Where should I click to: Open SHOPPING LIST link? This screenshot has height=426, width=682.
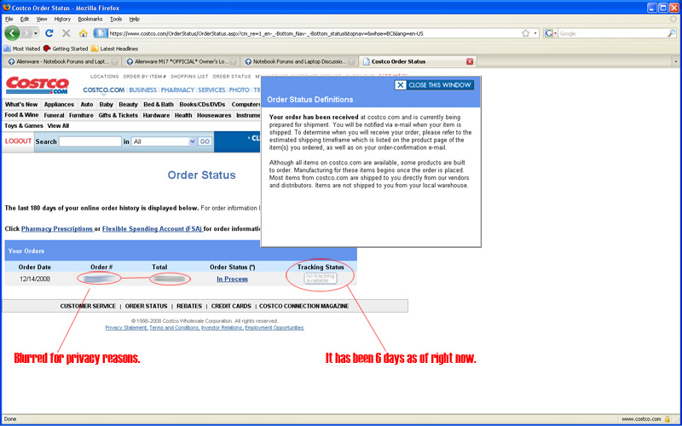point(189,77)
